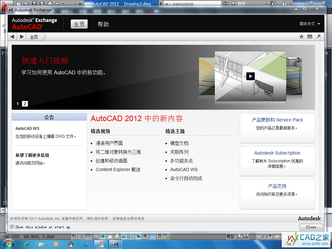Image resolution: width=332 pixels, height=249 pixels.
Task: Uncheck Show this window at start up
Action: coord(12,227)
